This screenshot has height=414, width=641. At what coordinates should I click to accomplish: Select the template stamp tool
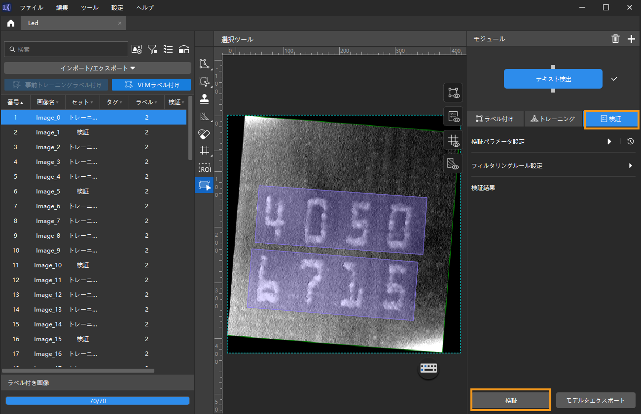(x=204, y=99)
